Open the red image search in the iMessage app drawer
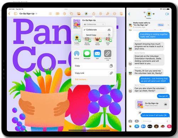 point(169,127)
